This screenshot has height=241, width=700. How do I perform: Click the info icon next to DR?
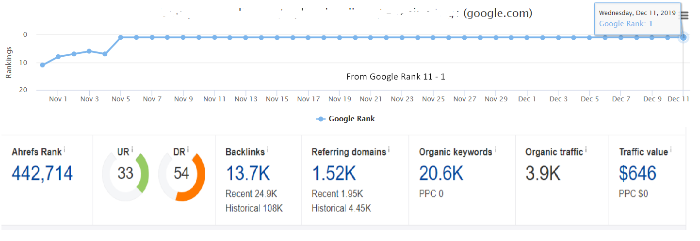pyautogui.click(x=188, y=149)
